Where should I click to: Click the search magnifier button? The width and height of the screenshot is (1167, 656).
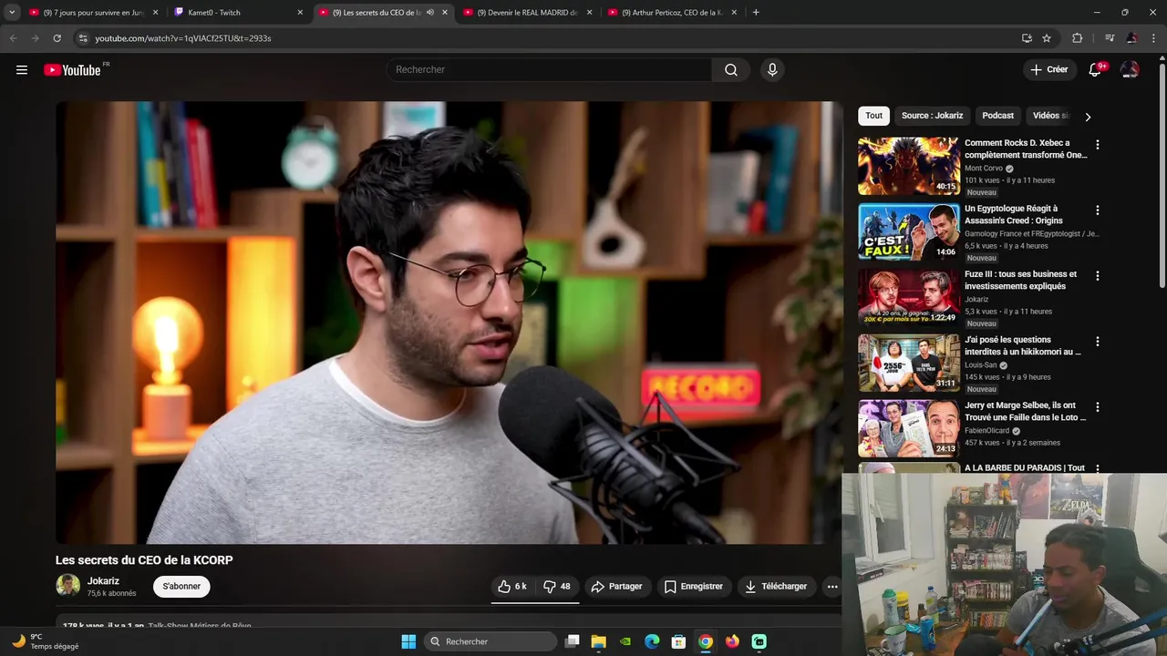[x=731, y=70]
